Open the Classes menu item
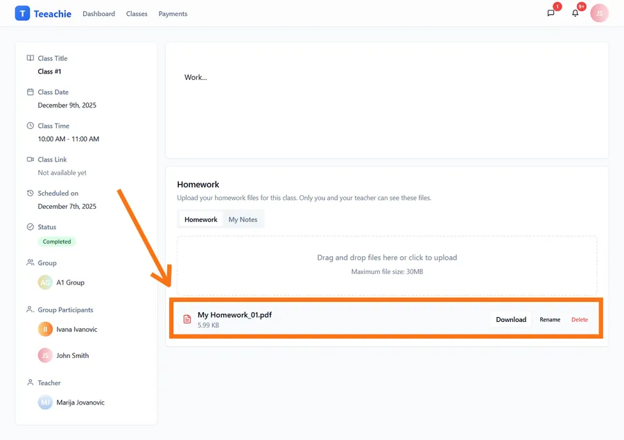The height and width of the screenshot is (440, 624). (x=137, y=14)
